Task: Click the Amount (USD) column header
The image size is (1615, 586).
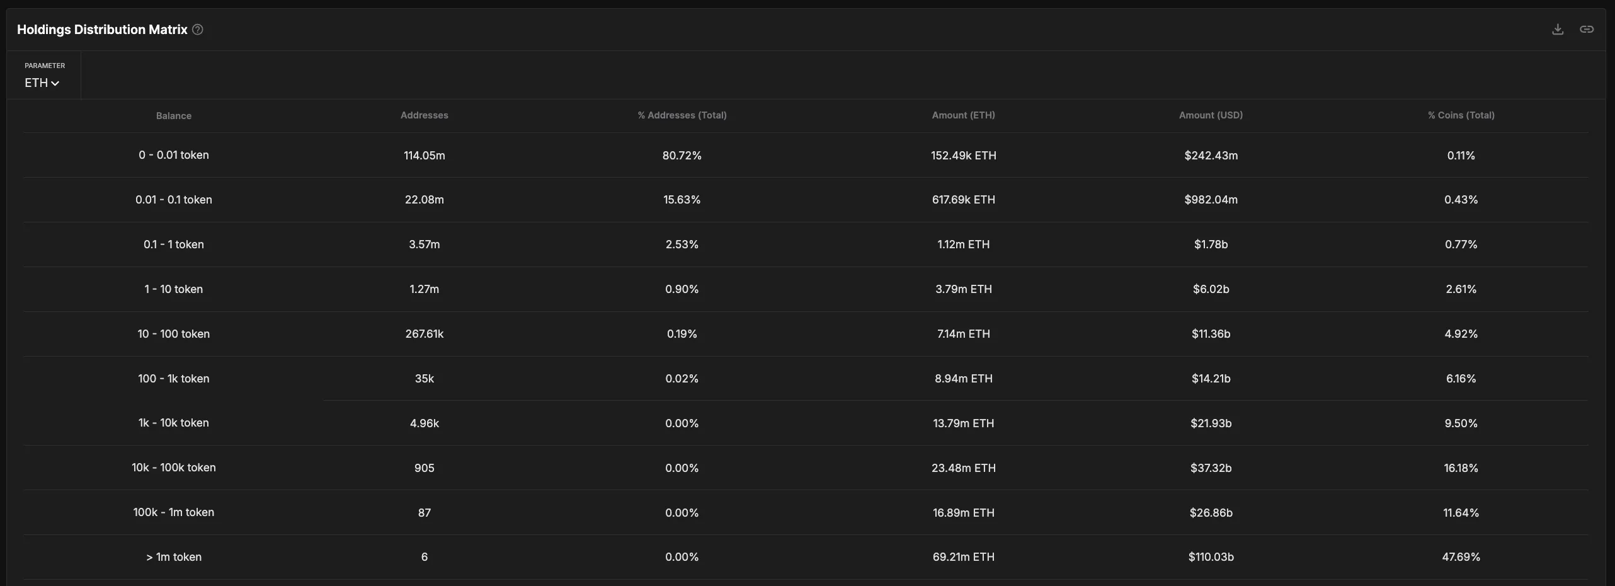Action: [x=1211, y=115]
